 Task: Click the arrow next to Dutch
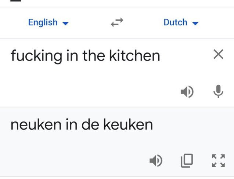pos(195,23)
